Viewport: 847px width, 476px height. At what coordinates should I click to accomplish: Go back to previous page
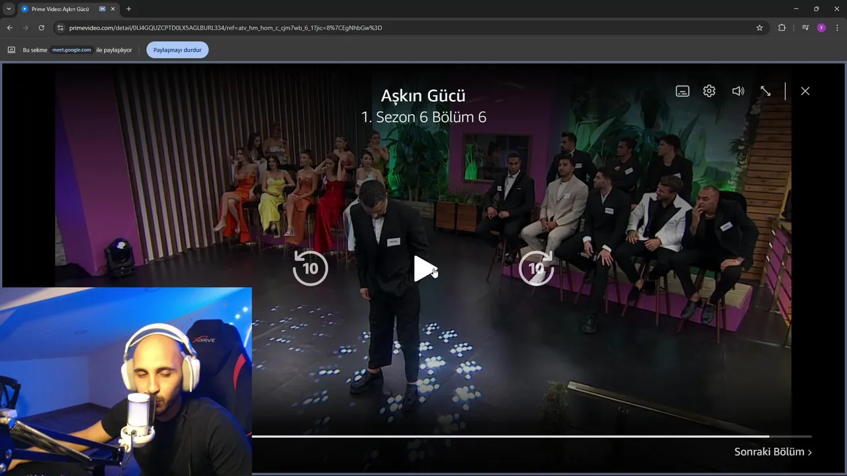click(9, 28)
